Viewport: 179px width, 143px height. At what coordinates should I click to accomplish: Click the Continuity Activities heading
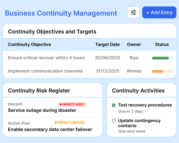point(138,90)
